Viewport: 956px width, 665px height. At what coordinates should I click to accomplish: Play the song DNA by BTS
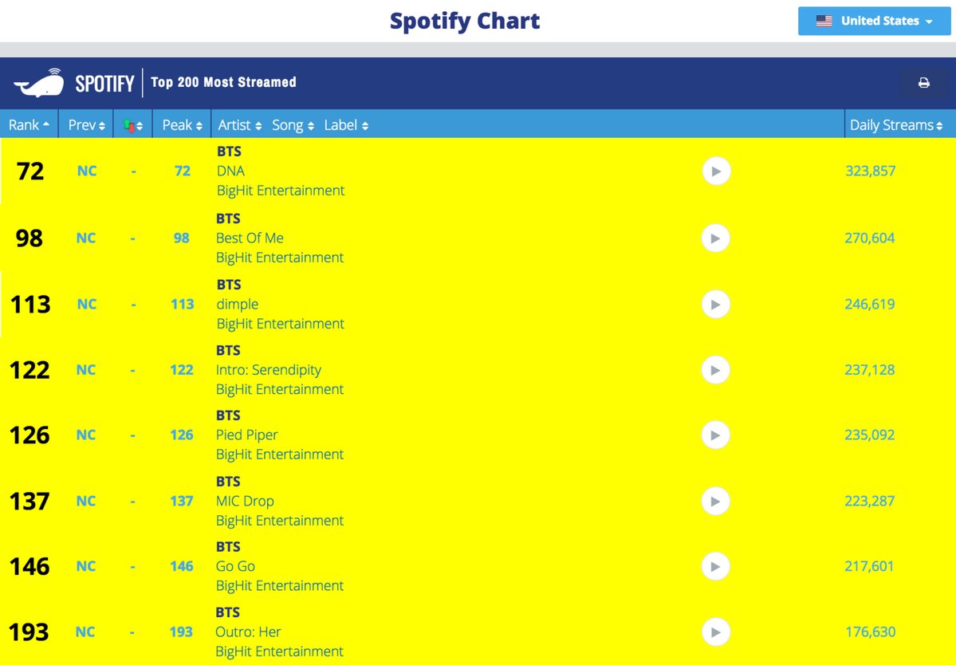pyautogui.click(x=716, y=171)
